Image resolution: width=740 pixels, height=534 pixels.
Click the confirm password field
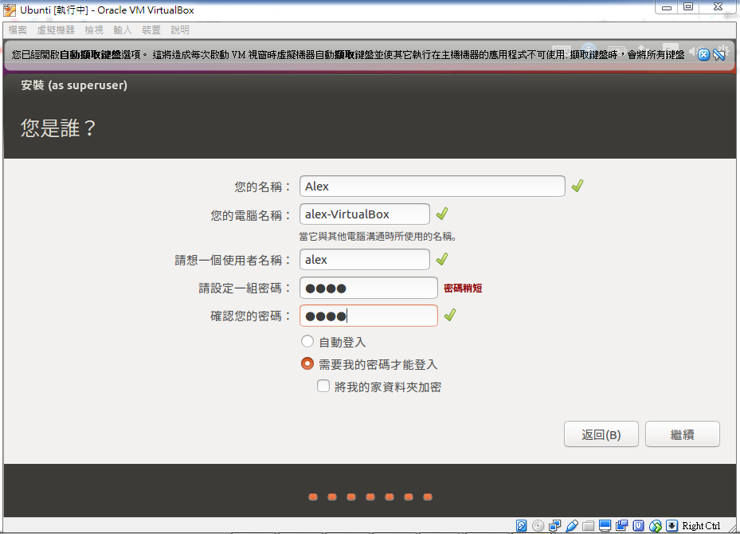click(x=369, y=316)
